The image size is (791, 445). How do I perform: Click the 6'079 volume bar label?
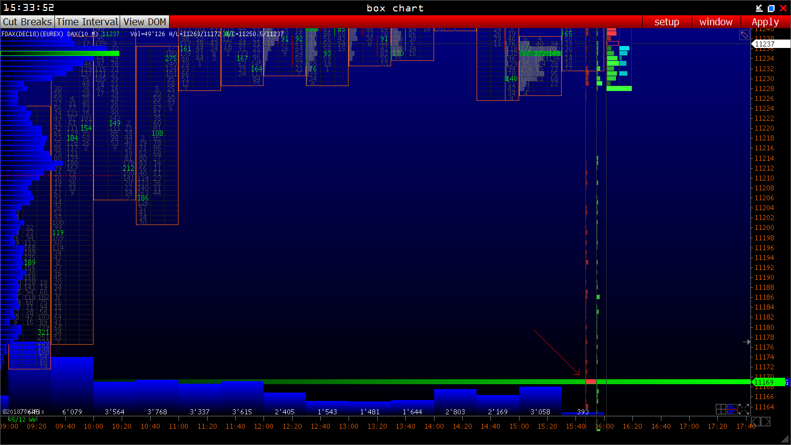(72, 412)
